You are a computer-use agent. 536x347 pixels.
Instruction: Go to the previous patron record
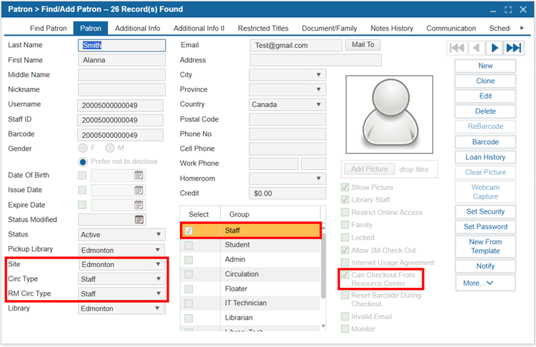click(x=475, y=48)
